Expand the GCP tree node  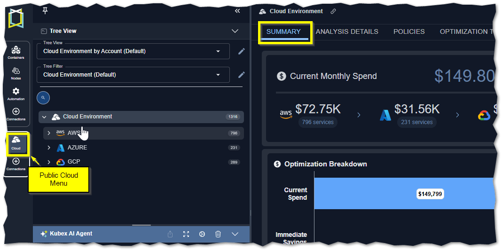pos(49,162)
